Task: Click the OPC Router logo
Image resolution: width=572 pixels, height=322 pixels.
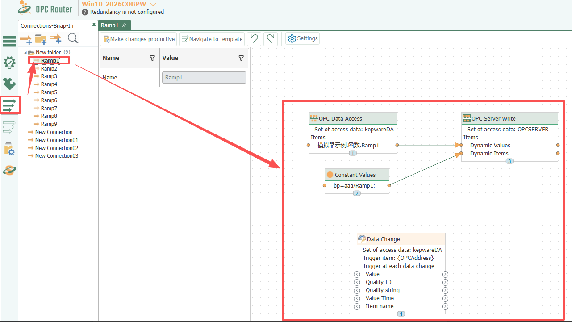Action: [x=46, y=8]
